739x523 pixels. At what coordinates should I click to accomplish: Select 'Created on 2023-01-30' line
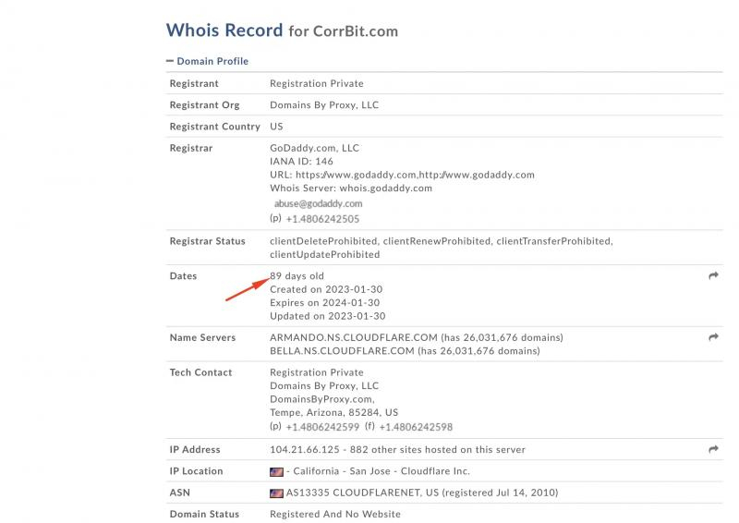point(326,289)
